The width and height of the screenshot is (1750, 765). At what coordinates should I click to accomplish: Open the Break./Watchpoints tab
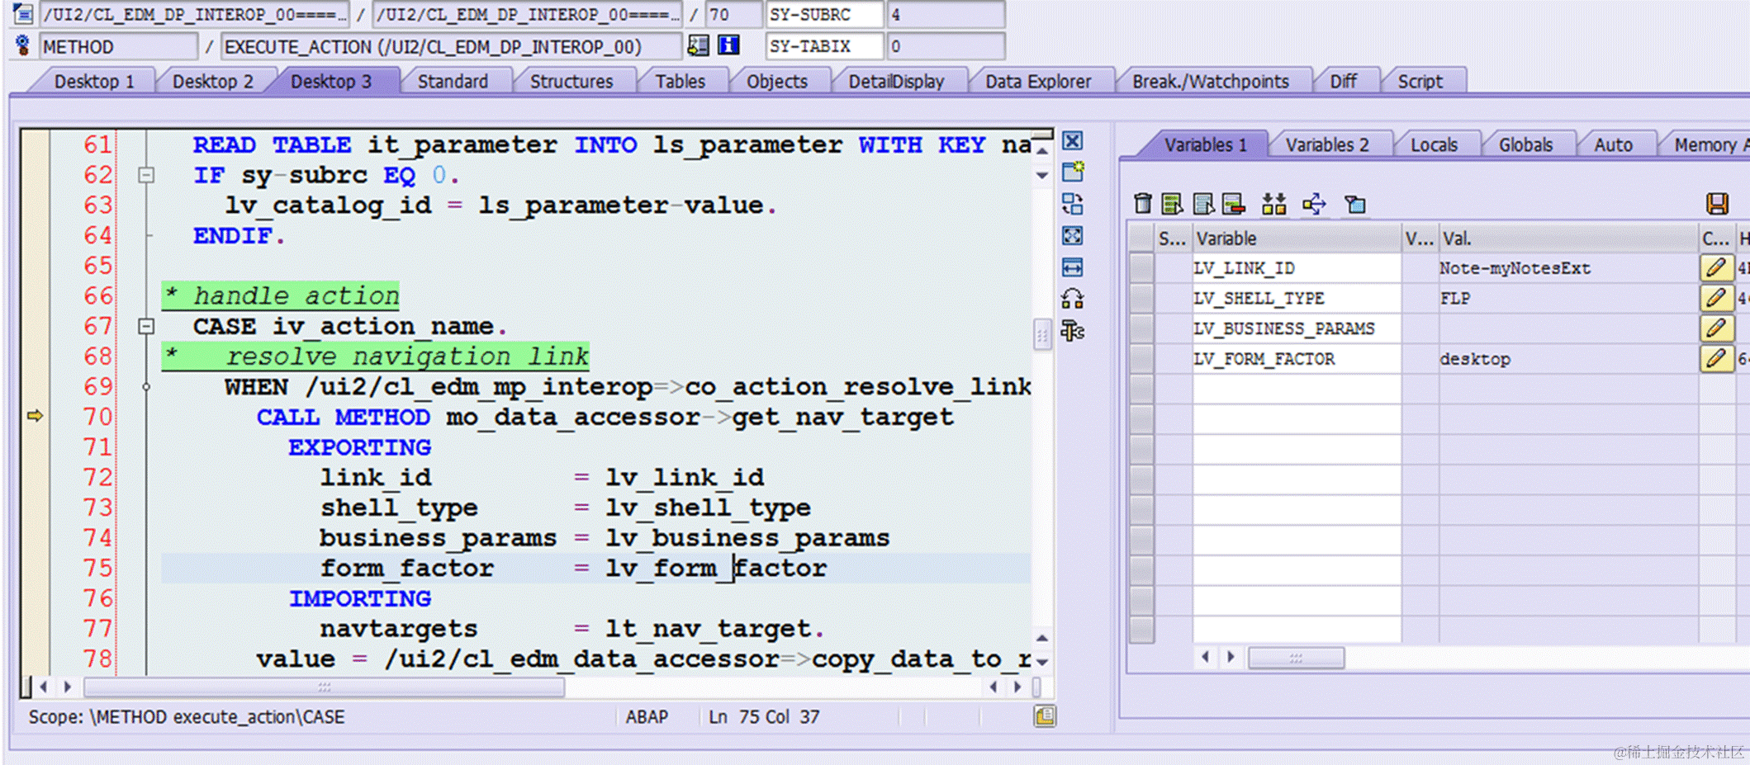(1210, 81)
